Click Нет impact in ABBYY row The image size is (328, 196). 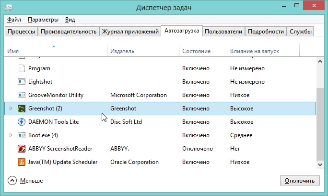pos(235,149)
